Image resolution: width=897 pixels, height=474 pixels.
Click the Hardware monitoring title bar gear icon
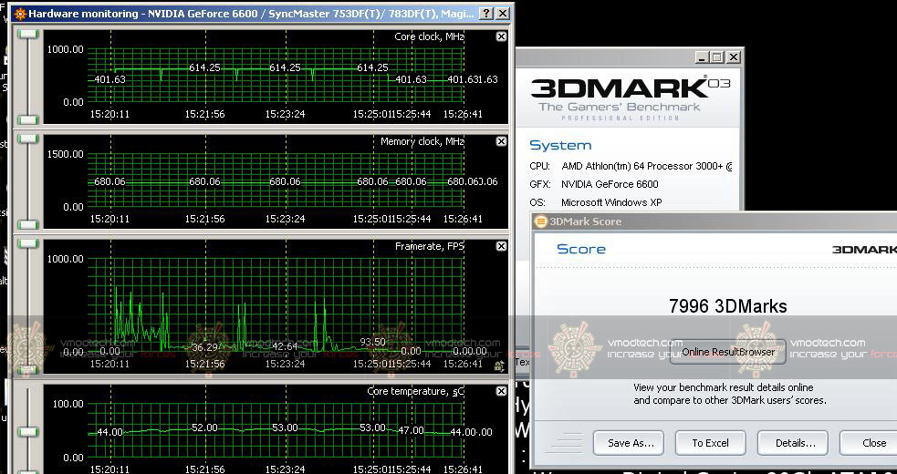pyautogui.click(x=21, y=14)
